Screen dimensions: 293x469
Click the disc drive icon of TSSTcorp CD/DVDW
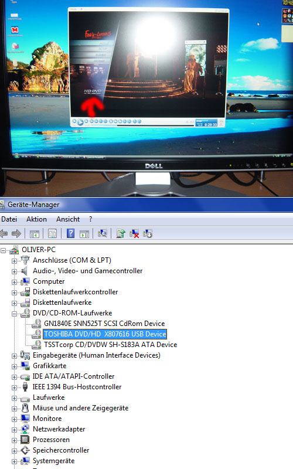(x=36, y=345)
